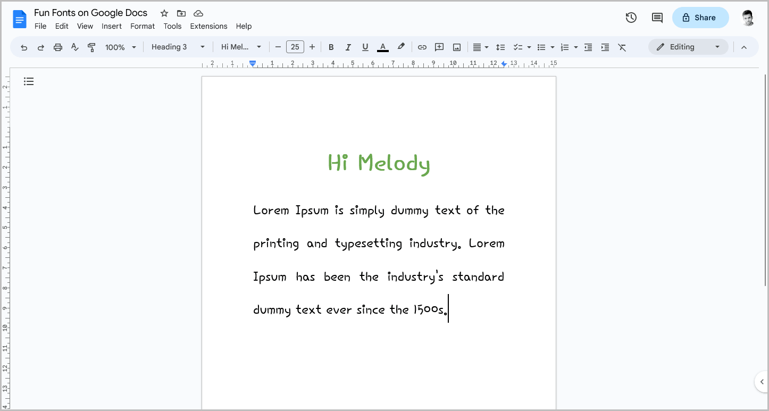This screenshot has height=411, width=769.
Task: Open the spelling and grammar check
Action: pos(74,47)
